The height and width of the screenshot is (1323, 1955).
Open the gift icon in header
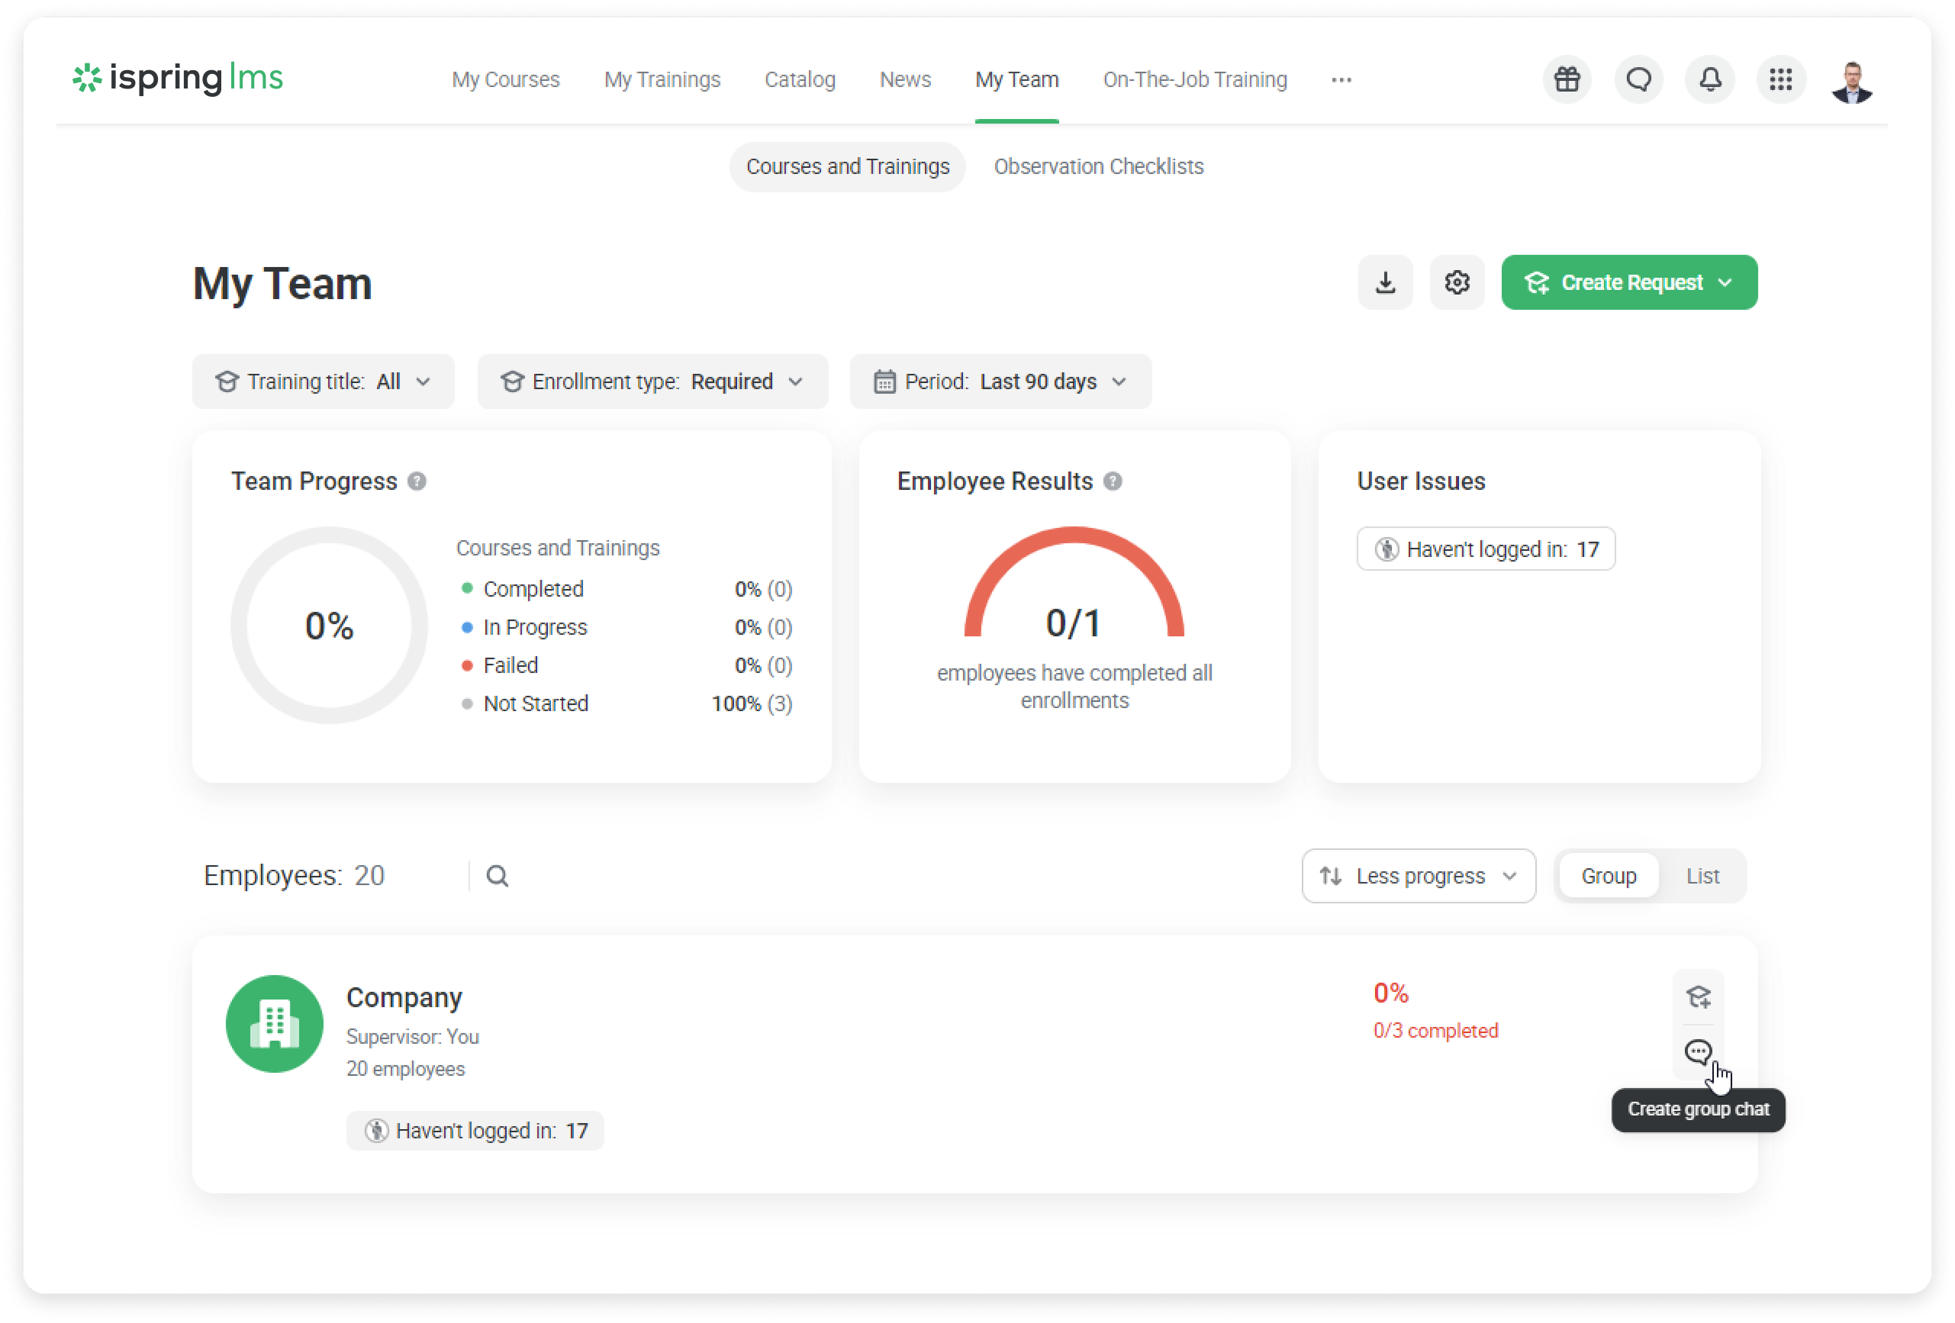click(1567, 80)
